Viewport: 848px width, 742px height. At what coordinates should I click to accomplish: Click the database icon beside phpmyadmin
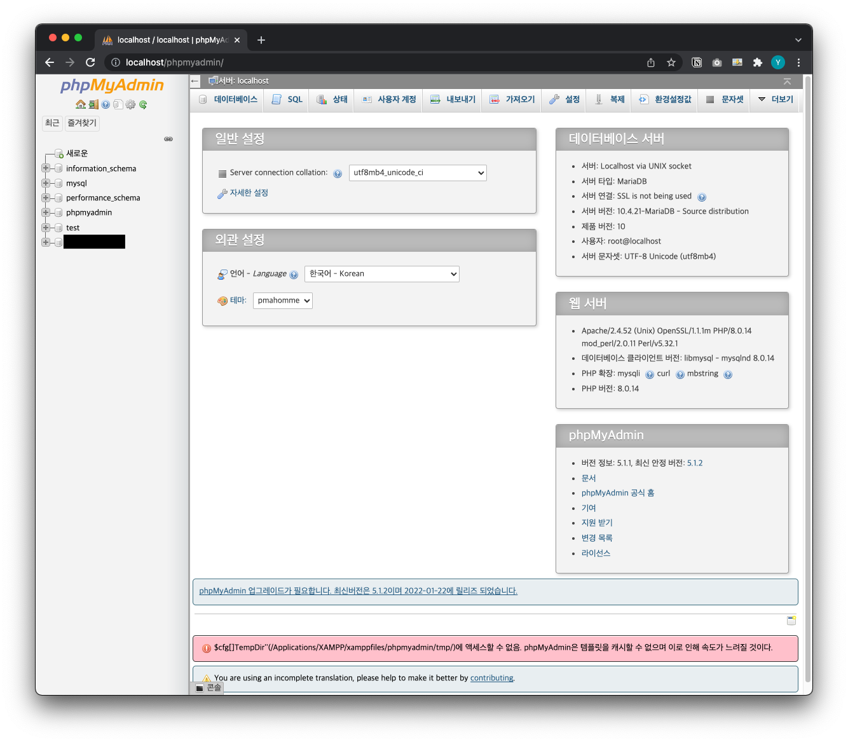pos(59,212)
